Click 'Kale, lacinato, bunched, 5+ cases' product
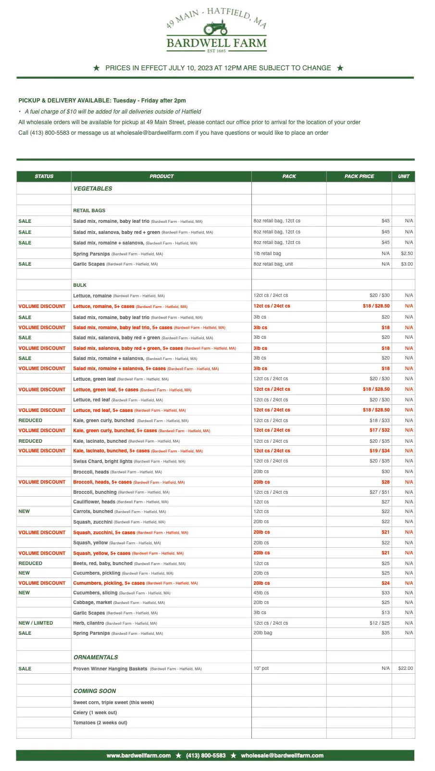The image size is (435, 771). pos(138,451)
